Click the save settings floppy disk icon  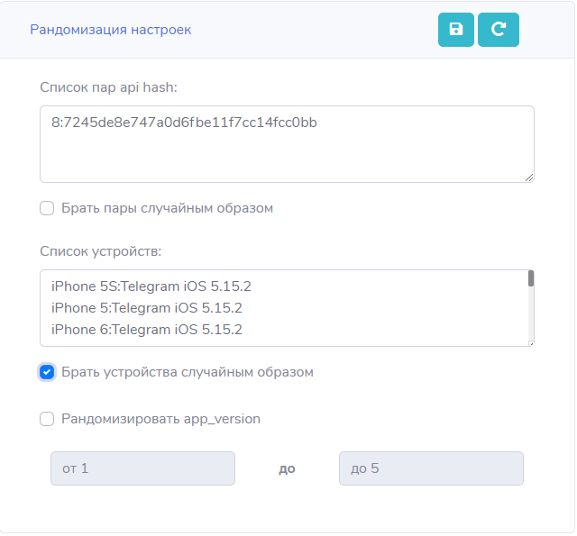click(x=456, y=30)
